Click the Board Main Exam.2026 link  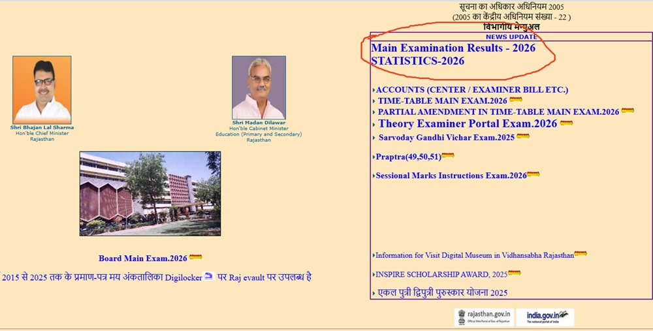pyautogui.click(x=142, y=259)
